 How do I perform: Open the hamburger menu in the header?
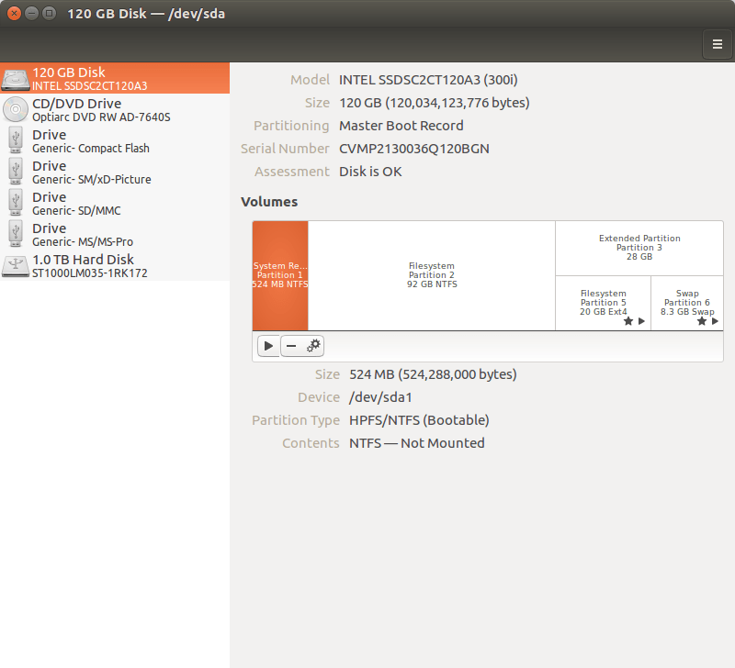click(717, 43)
